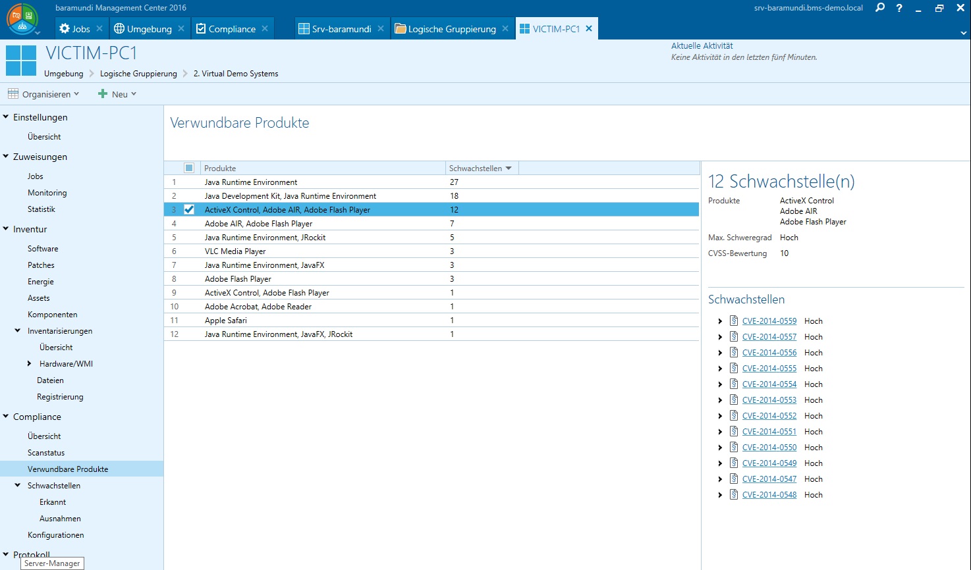Close the Logische Gruppierung tab
Screen dimensions: 971x570
(505, 28)
